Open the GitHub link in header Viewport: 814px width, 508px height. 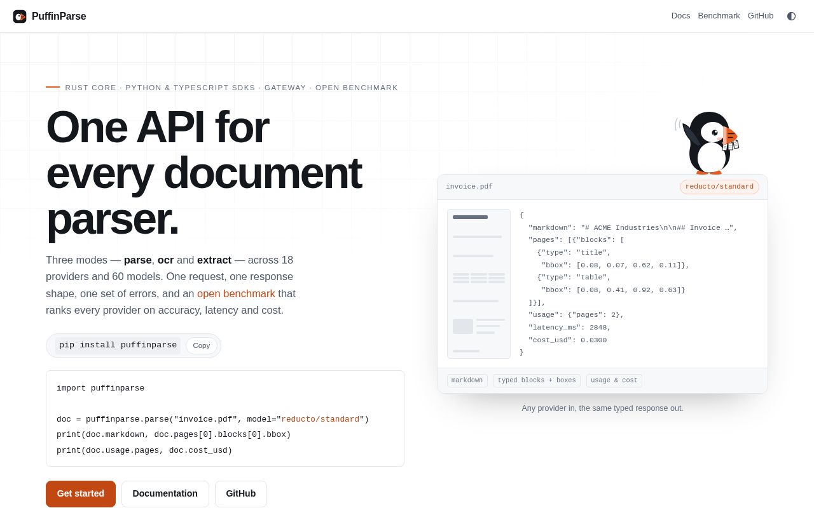pyautogui.click(x=761, y=16)
